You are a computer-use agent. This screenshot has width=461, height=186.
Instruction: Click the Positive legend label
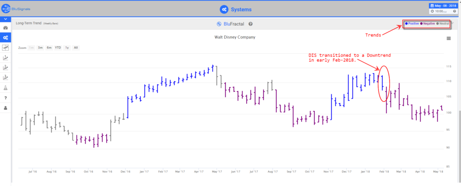coord(414,23)
